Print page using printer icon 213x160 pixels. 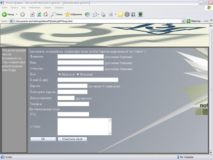103,14
